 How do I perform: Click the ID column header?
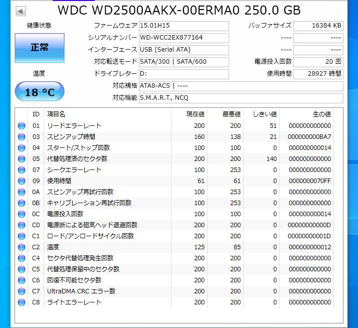tap(36, 114)
